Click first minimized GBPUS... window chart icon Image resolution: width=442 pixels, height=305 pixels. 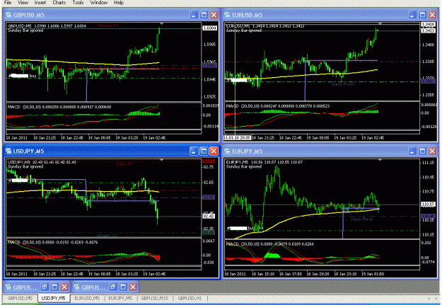pos(8,287)
